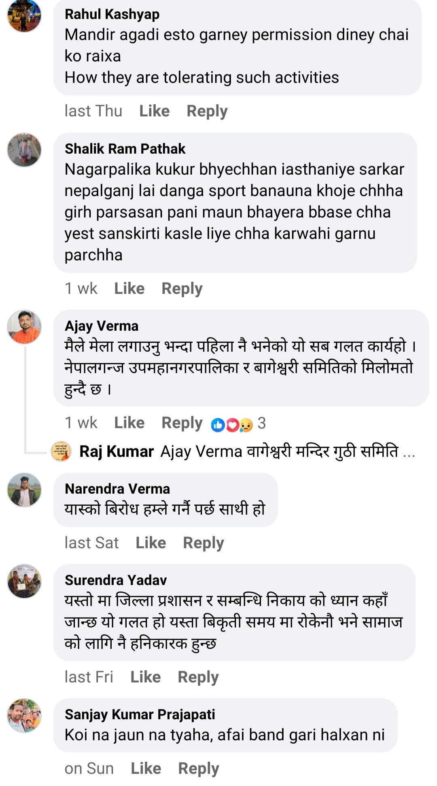The width and height of the screenshot is (437, 786).
Task: Reply to Rahul Kashyap's comment
Action: 207,111
